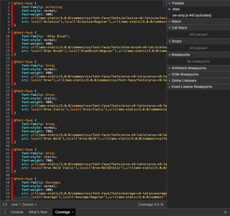This screenshot has width=230, height=216.
Task: Collapse the Scope section
Action: click(x=198, y=41)
